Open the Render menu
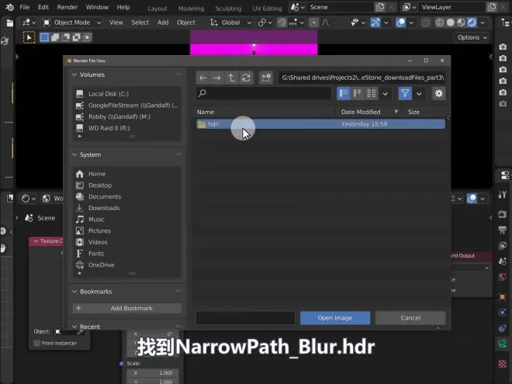 point(67,7)
